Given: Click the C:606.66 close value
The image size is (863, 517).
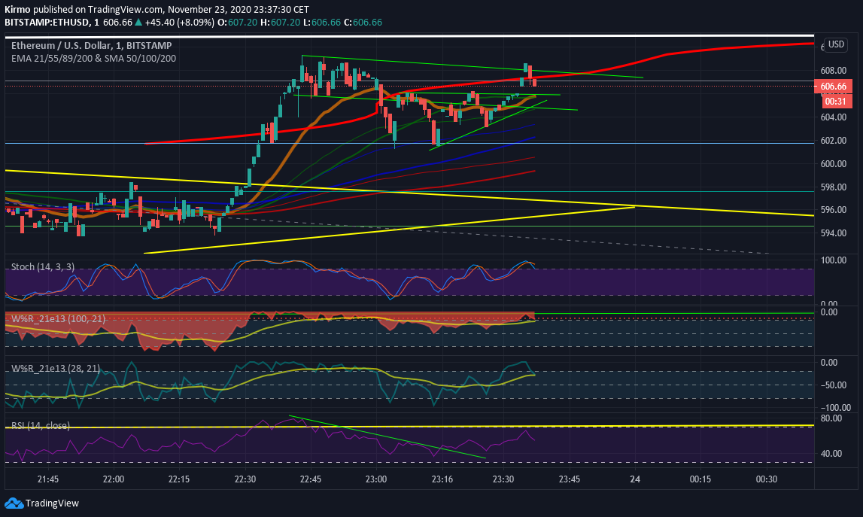Looking at the screenshot, I should click(x=363, y=23).
